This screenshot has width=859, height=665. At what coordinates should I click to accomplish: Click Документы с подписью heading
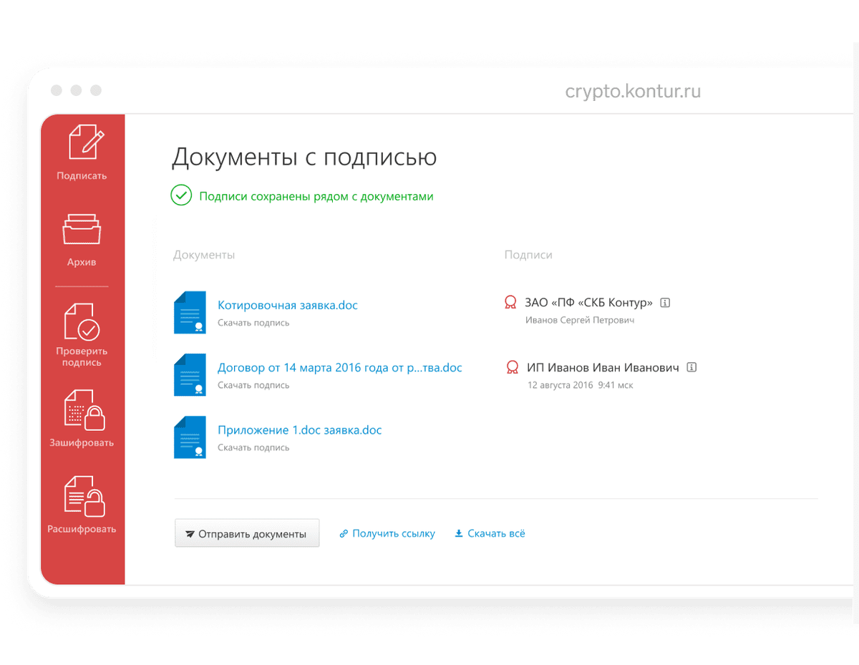304,157
